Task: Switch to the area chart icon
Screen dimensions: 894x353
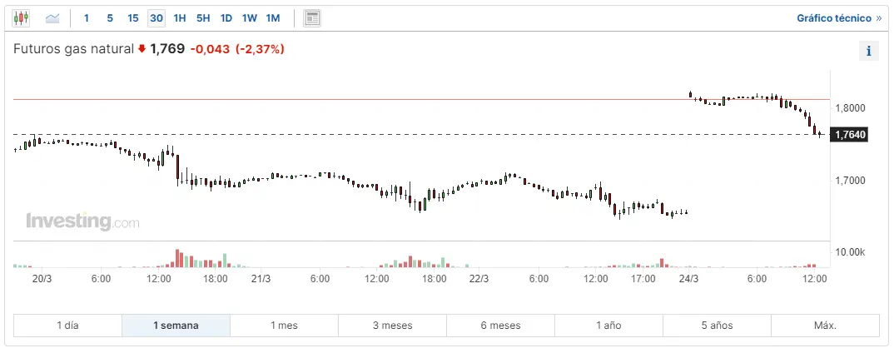Action: coord(52,17)
